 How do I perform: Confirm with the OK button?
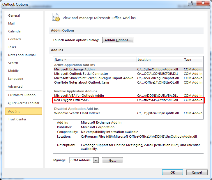[172, 172]
